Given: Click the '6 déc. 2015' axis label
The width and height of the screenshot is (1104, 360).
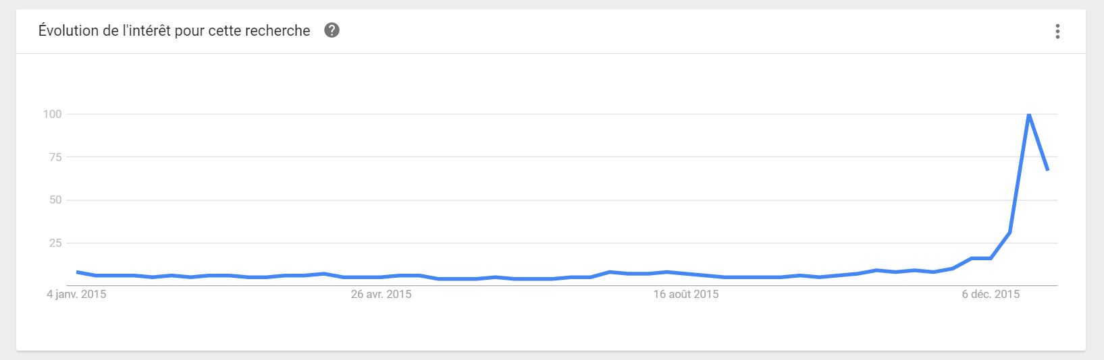Looking at the screenshot, I should [991, 294].
